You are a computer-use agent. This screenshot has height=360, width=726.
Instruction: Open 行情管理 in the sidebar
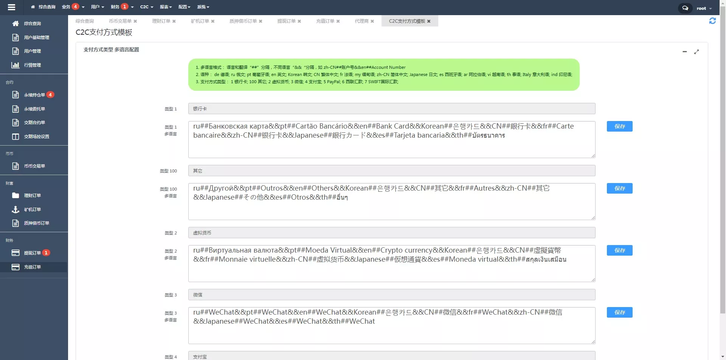tap(32, 65)
